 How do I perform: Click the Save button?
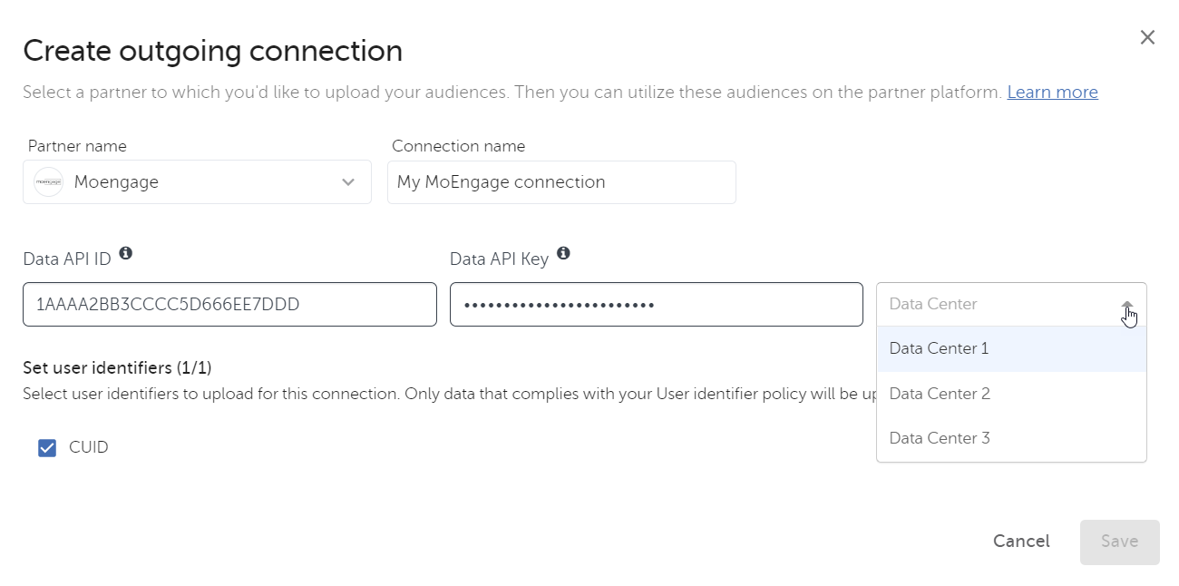coord(1119,542)
